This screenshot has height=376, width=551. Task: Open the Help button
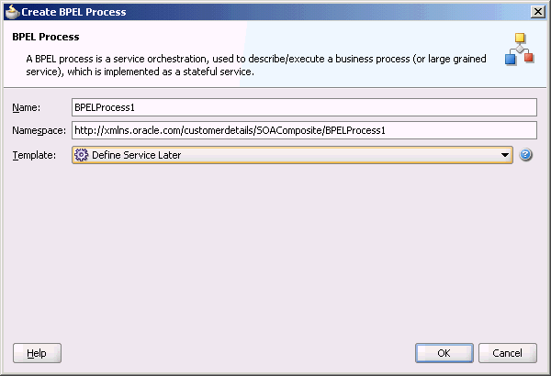click(37, 353)
